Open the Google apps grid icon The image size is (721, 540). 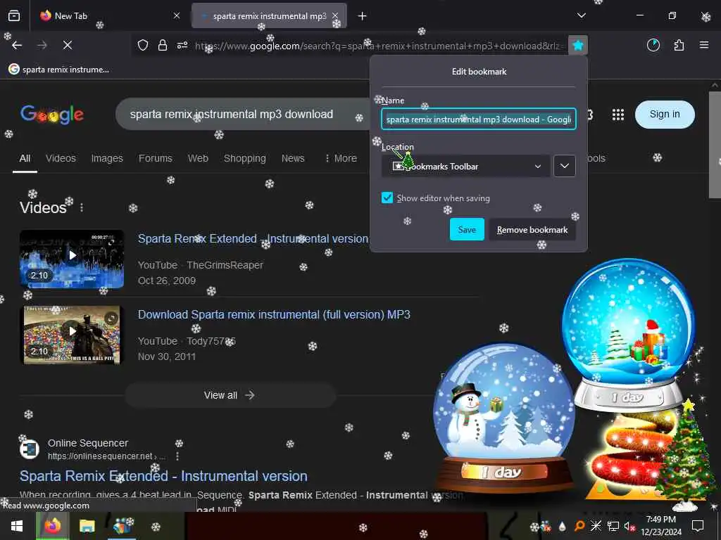[x=618, y=115]
